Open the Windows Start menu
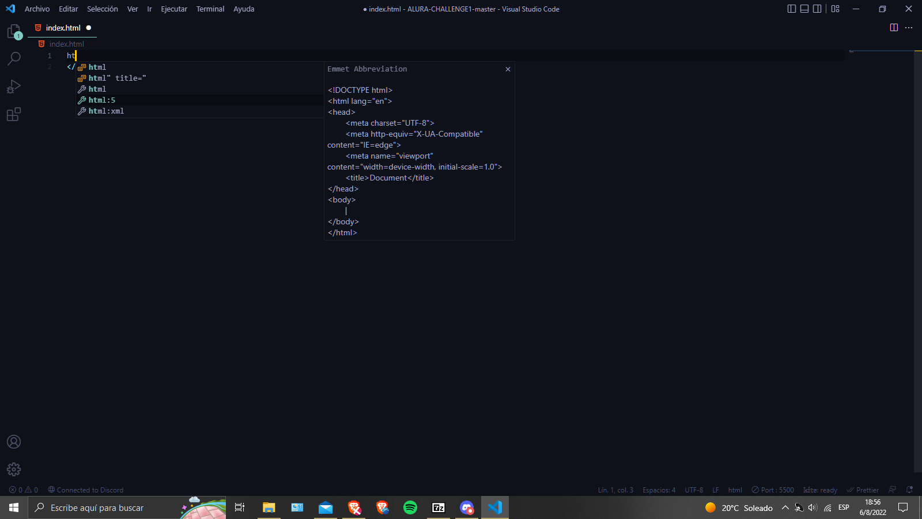The height and width of the screenshot is (519, 922). (14, 507)
